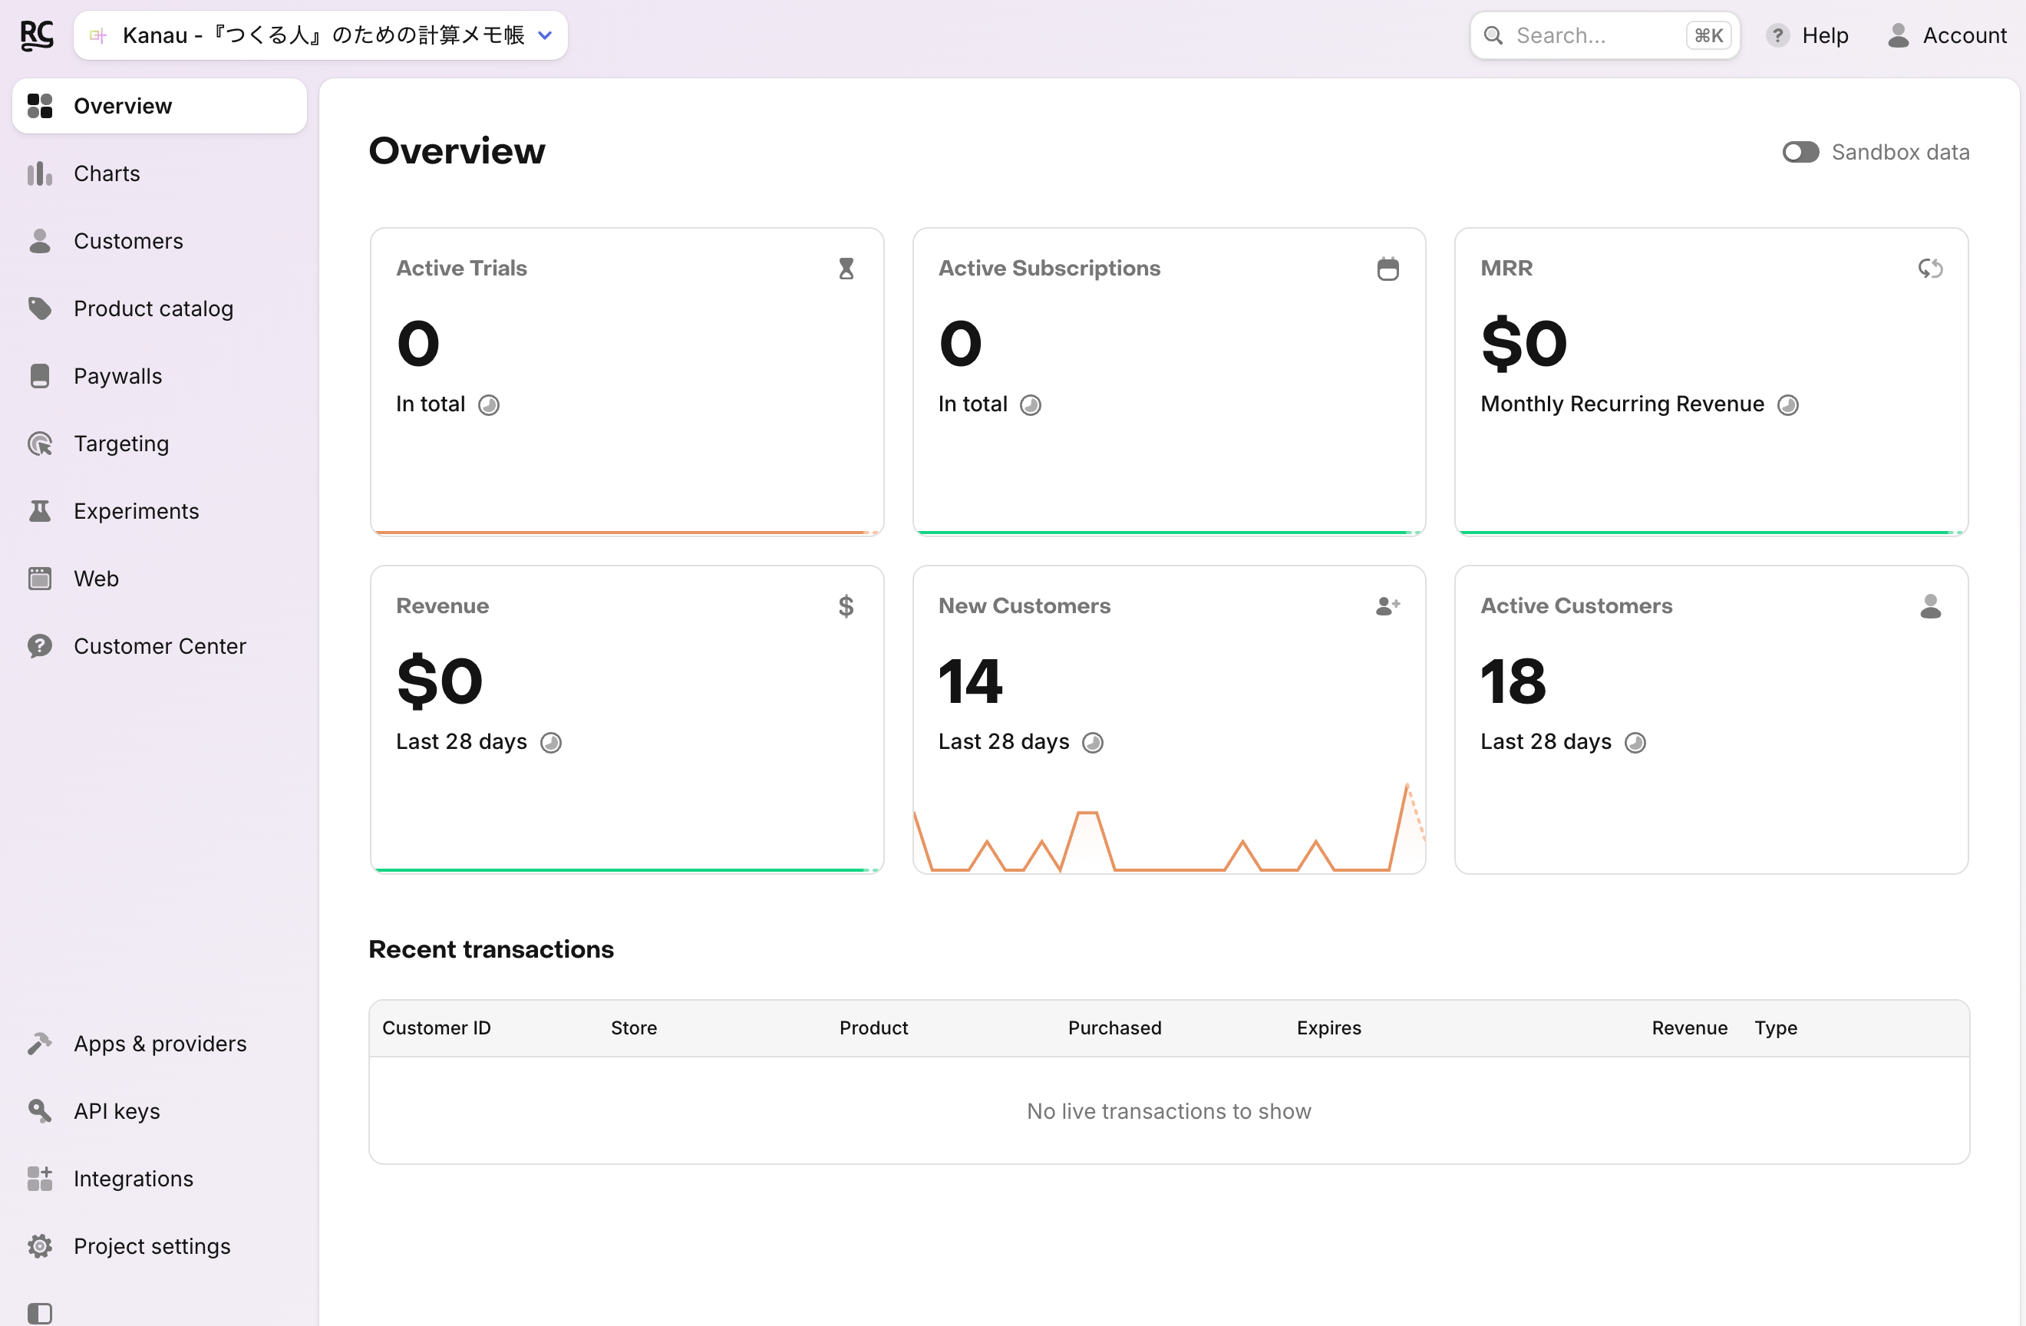
Task: Click the Apps & providers wrench icon
Action: 40,1044
